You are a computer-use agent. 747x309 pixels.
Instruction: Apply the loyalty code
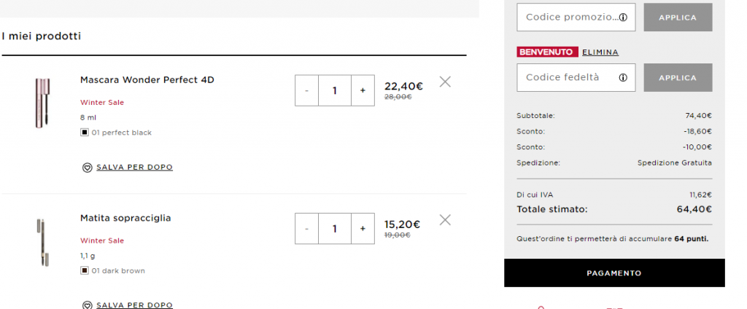[x=678, y=77]
